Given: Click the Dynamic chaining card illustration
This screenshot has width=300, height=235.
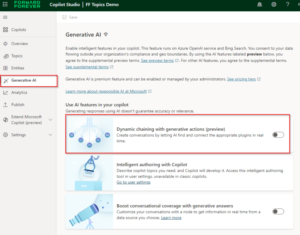Looking at the screenshot, I should coord(90,135).
